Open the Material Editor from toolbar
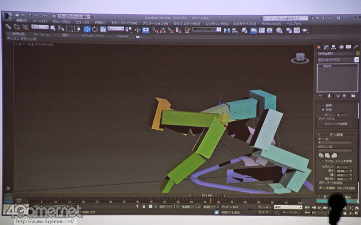 [x=279, y=31]
